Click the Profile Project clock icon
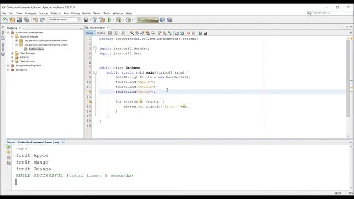This screenshot has width=354, height=199. click(x=128, y=20)
